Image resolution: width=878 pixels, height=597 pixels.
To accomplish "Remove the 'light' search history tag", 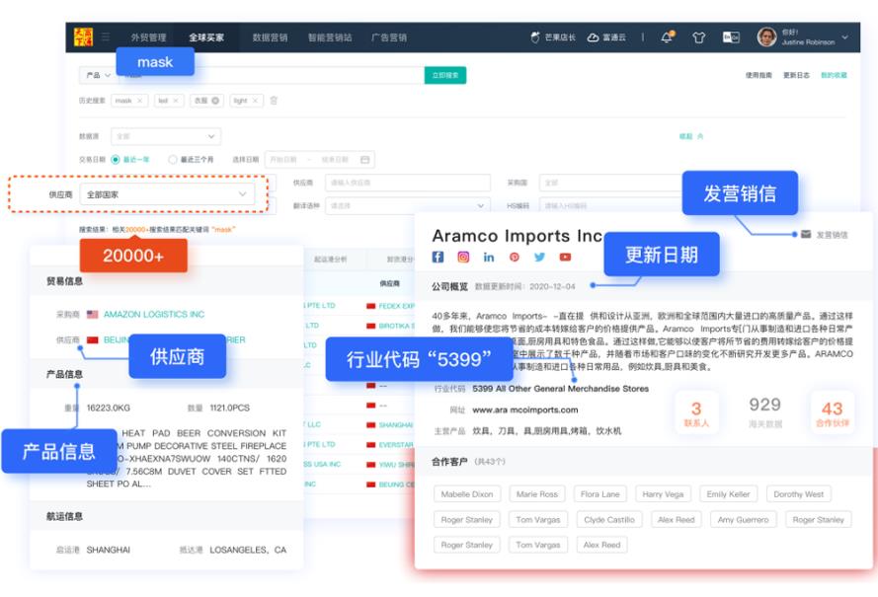I will coord(255,101).
